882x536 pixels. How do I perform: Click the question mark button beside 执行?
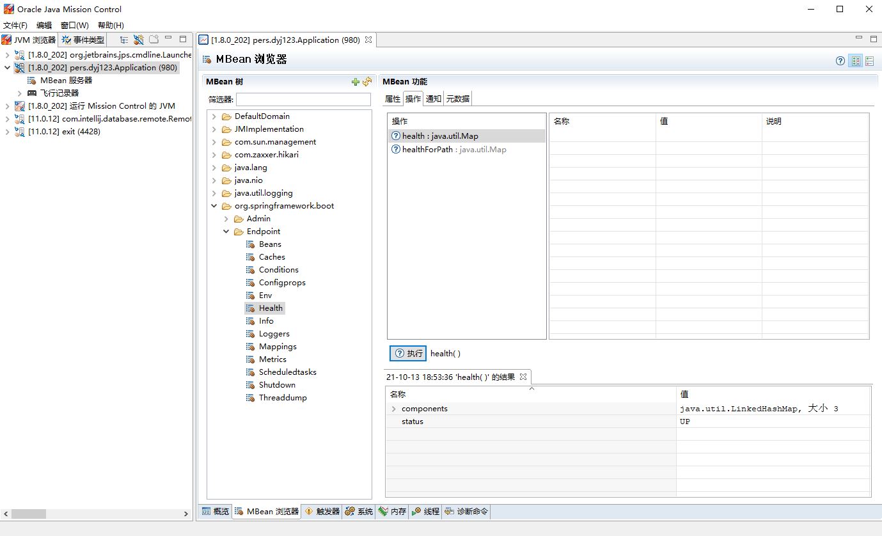[398, 353]
